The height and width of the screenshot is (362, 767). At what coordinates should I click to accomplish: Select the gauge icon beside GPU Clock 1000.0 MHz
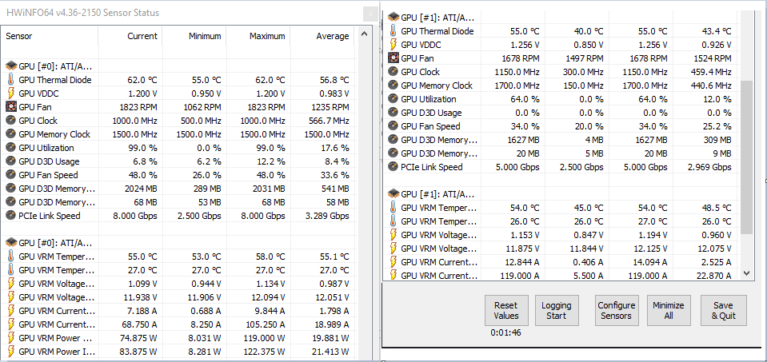(x=10, y=121)
